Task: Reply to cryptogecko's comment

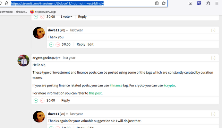Action: pyautogui.click(x=66, y=100)
